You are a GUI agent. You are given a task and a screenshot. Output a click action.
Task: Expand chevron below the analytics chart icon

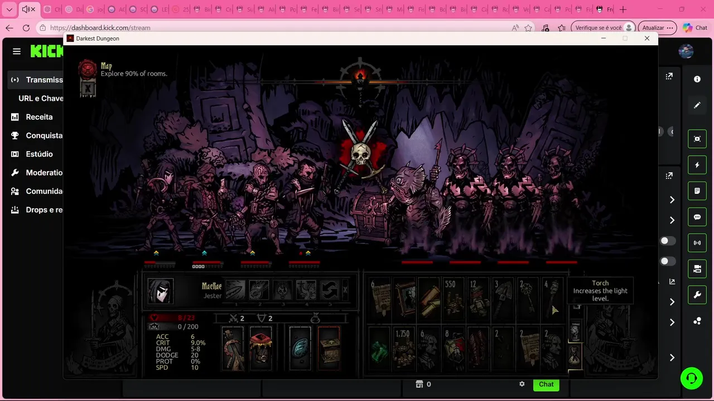click(x=672, y=302)
